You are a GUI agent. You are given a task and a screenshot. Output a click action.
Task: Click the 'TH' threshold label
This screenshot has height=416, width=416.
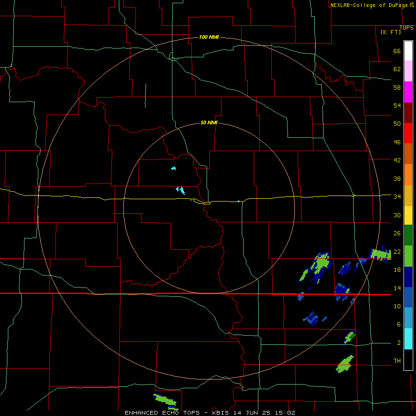pos(397,361)
